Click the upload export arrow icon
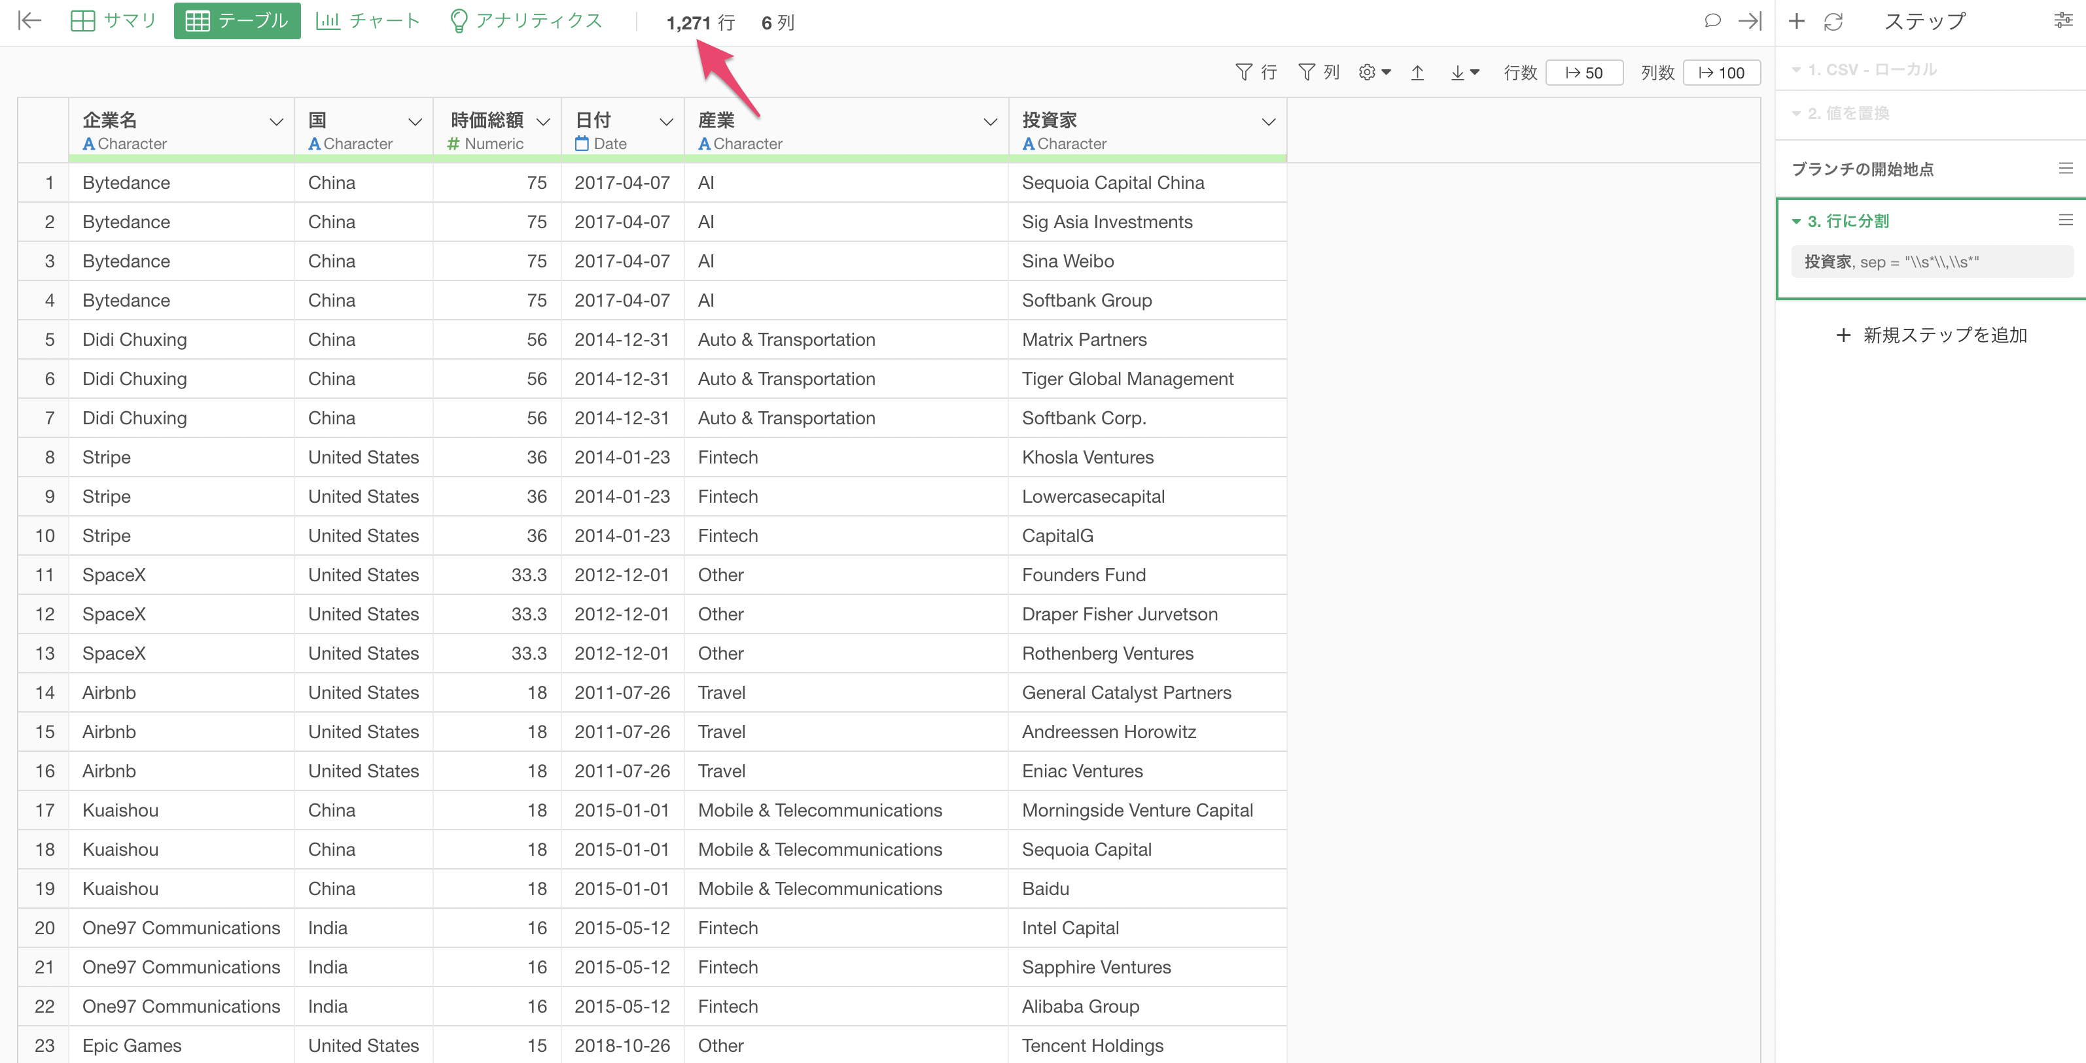This screenshot has width=2086, height=1063. tap(1418, 73)
